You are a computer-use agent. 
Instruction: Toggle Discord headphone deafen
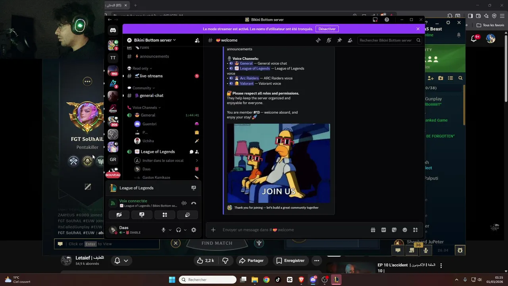click(x=179, y=230)
